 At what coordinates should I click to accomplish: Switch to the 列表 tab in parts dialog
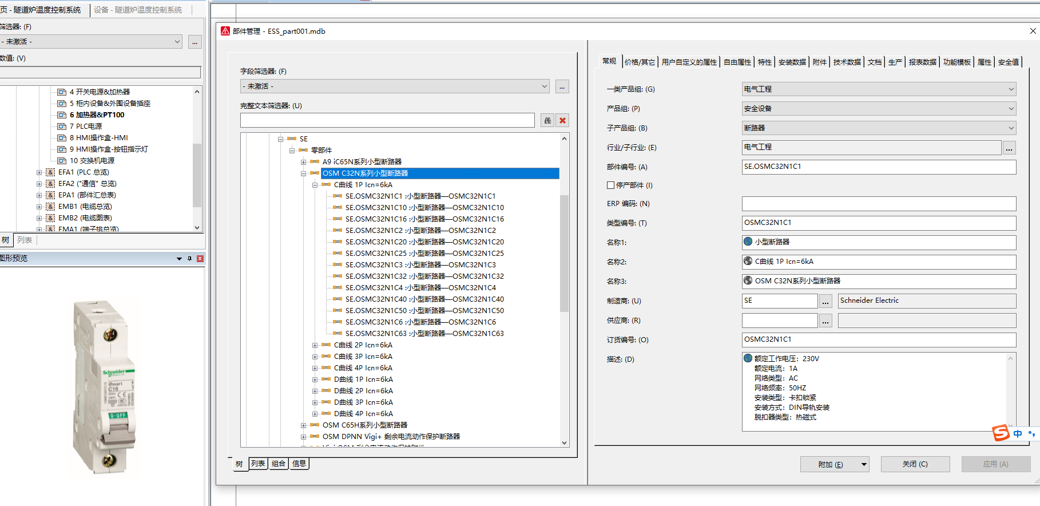[x=258, y=464]
